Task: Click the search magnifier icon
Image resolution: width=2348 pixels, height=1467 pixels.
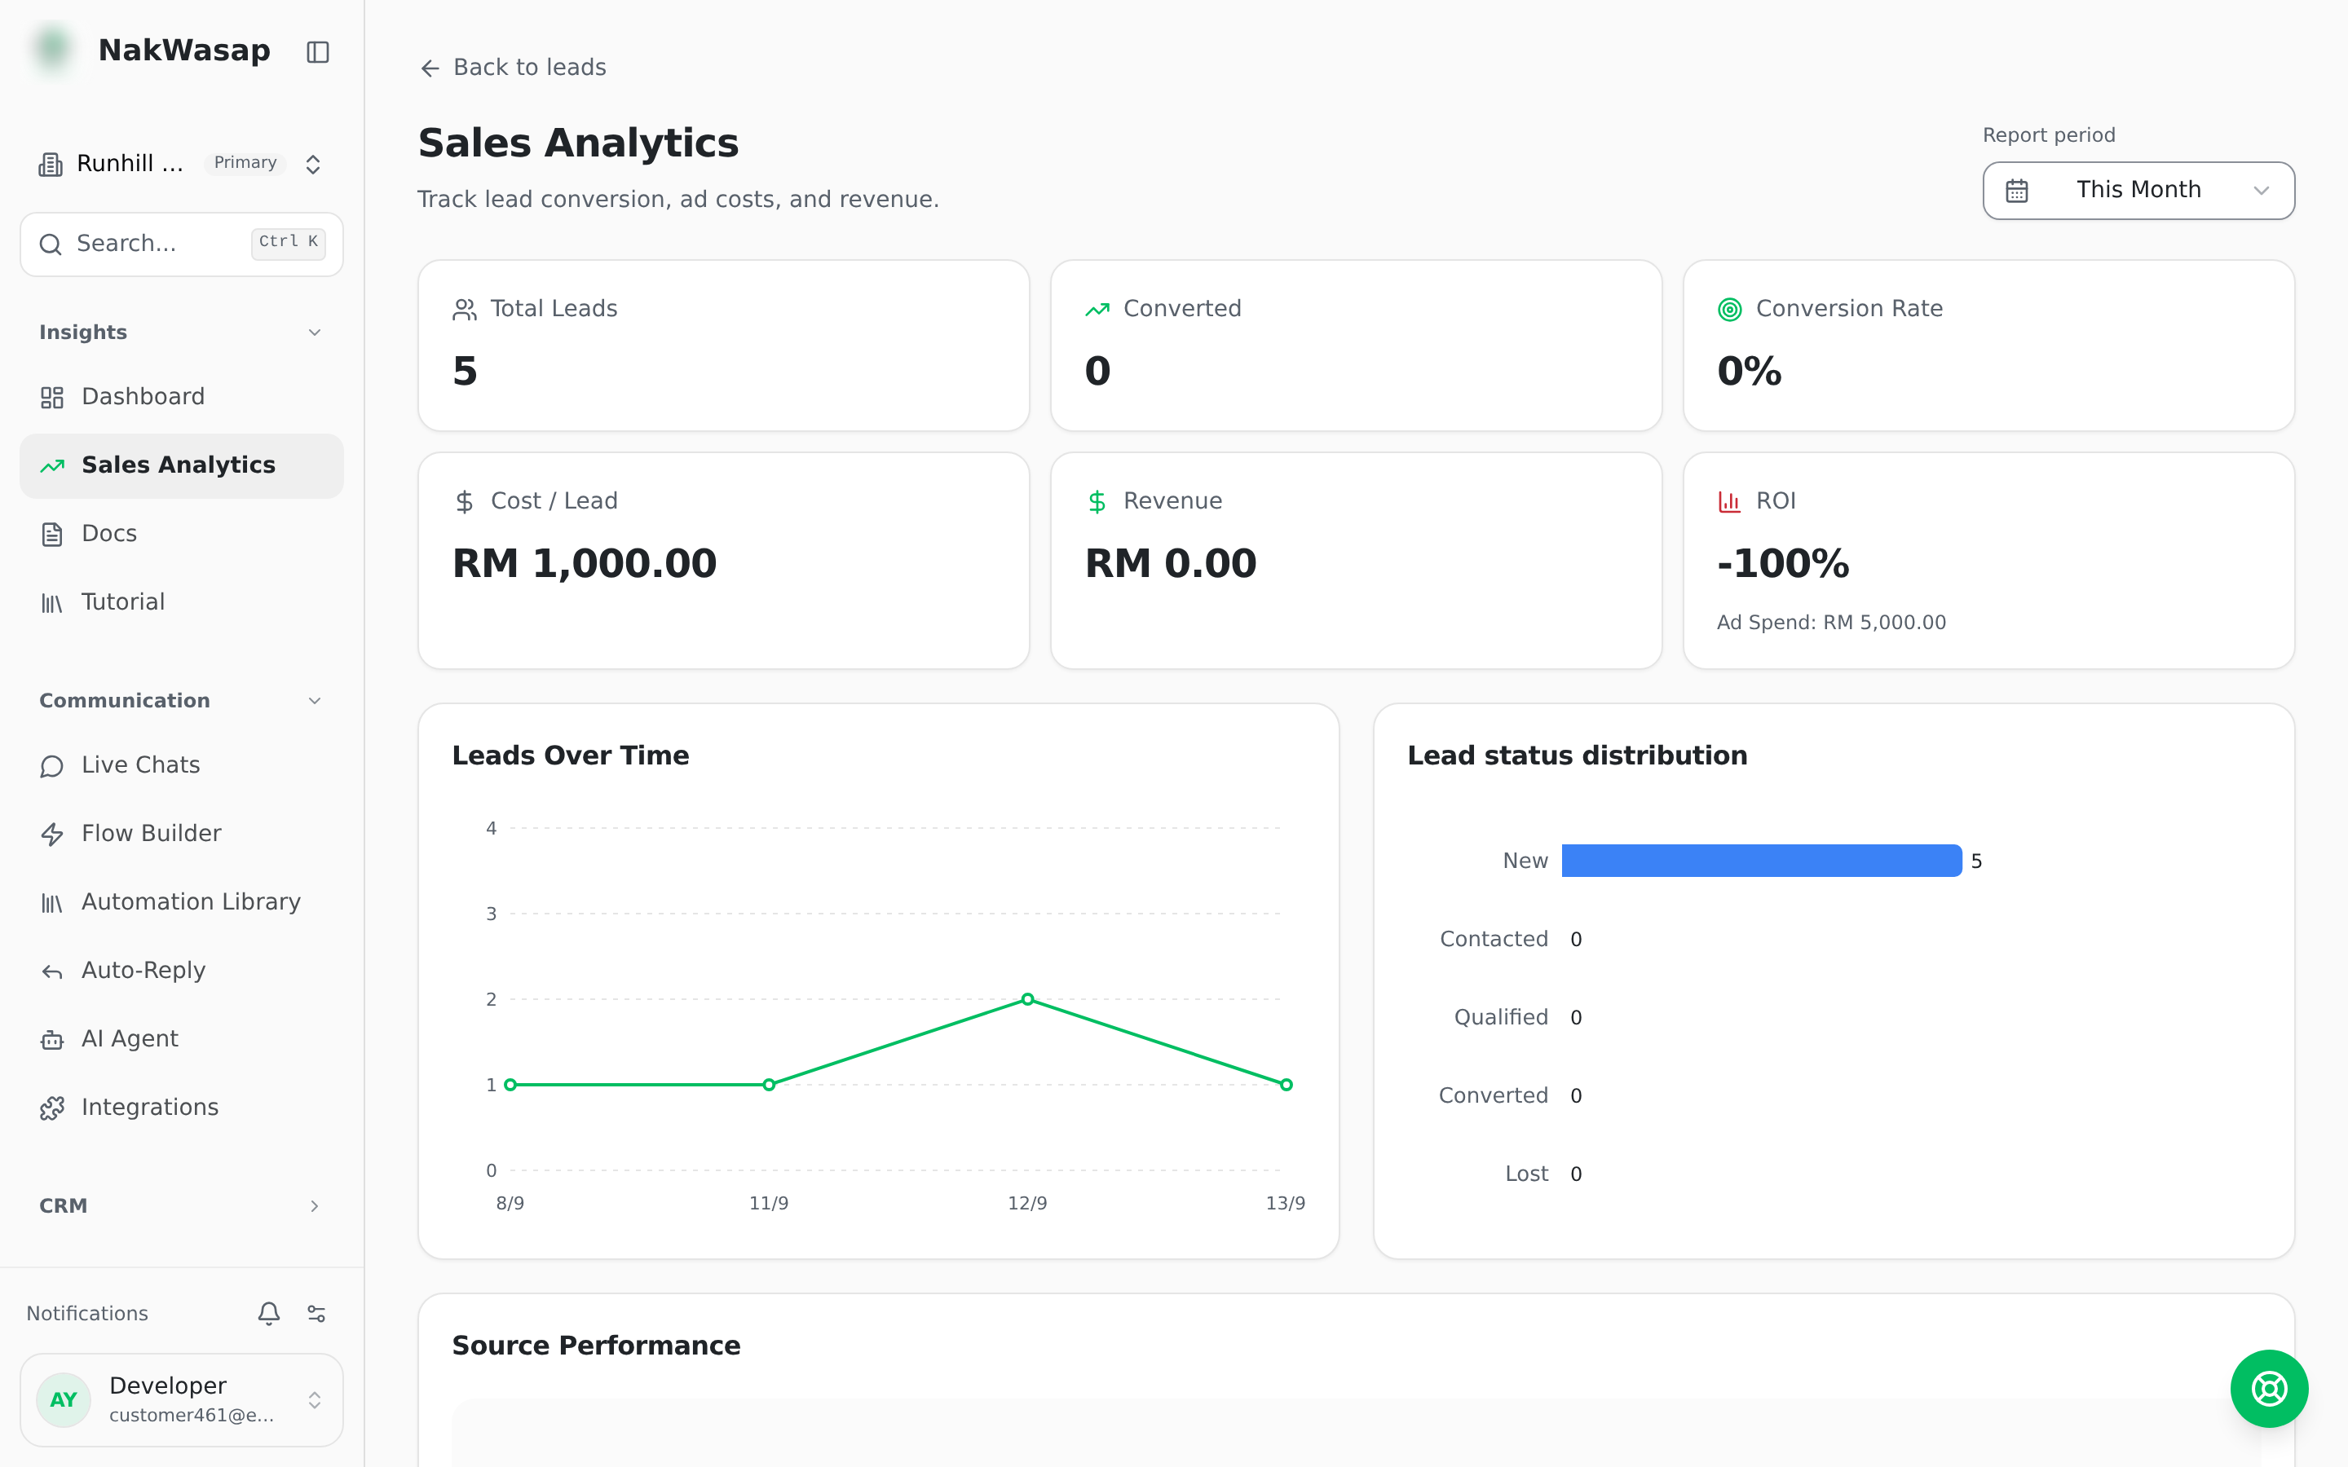Action: pos(51,244)
